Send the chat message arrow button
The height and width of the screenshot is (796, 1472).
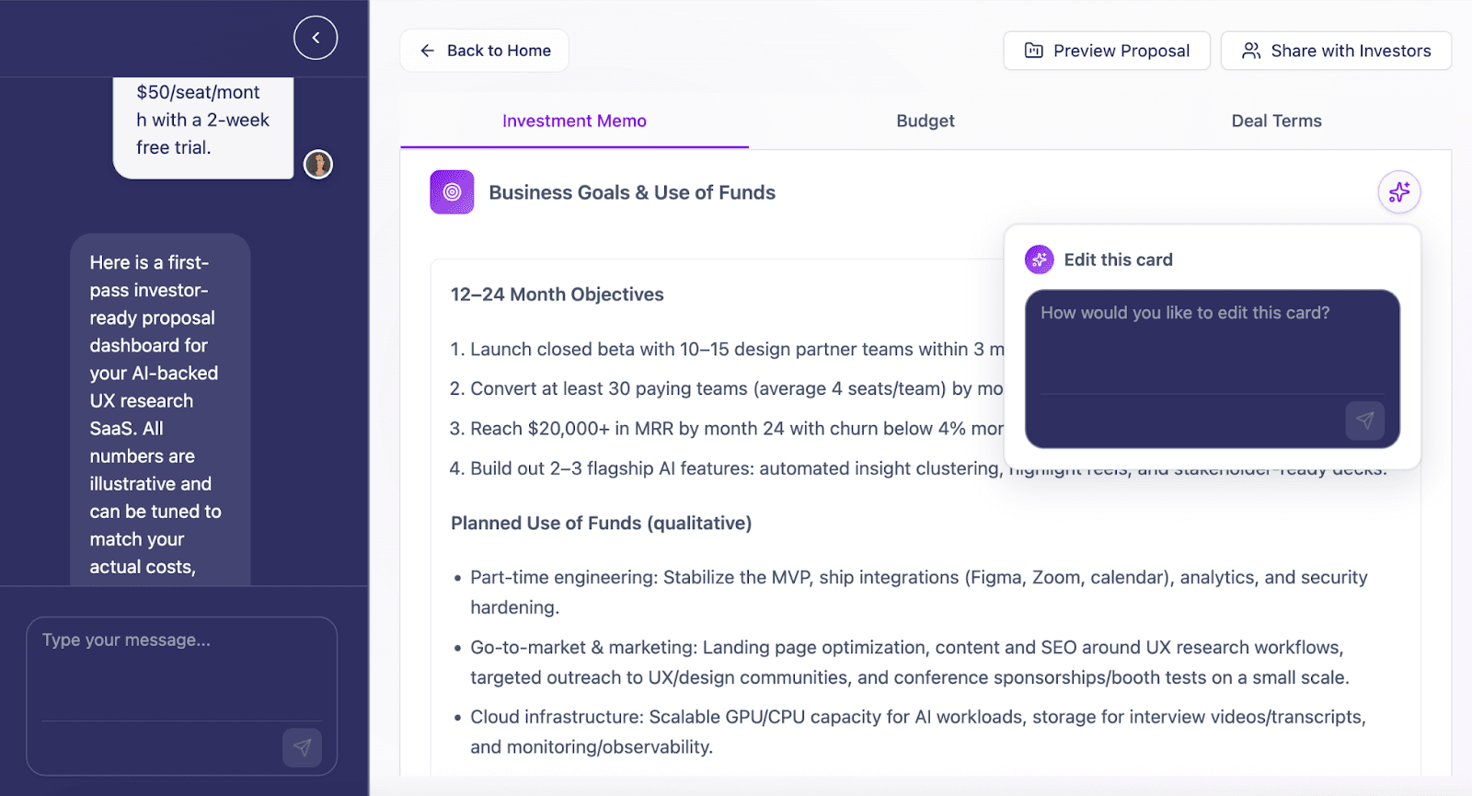pyautogui.click(x=302, y=747)
